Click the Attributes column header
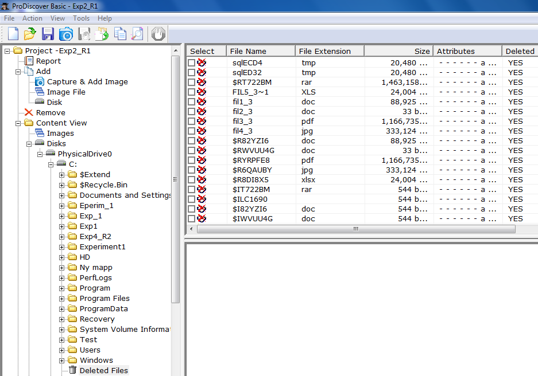The image size is (538, 376). pos(467,51)
